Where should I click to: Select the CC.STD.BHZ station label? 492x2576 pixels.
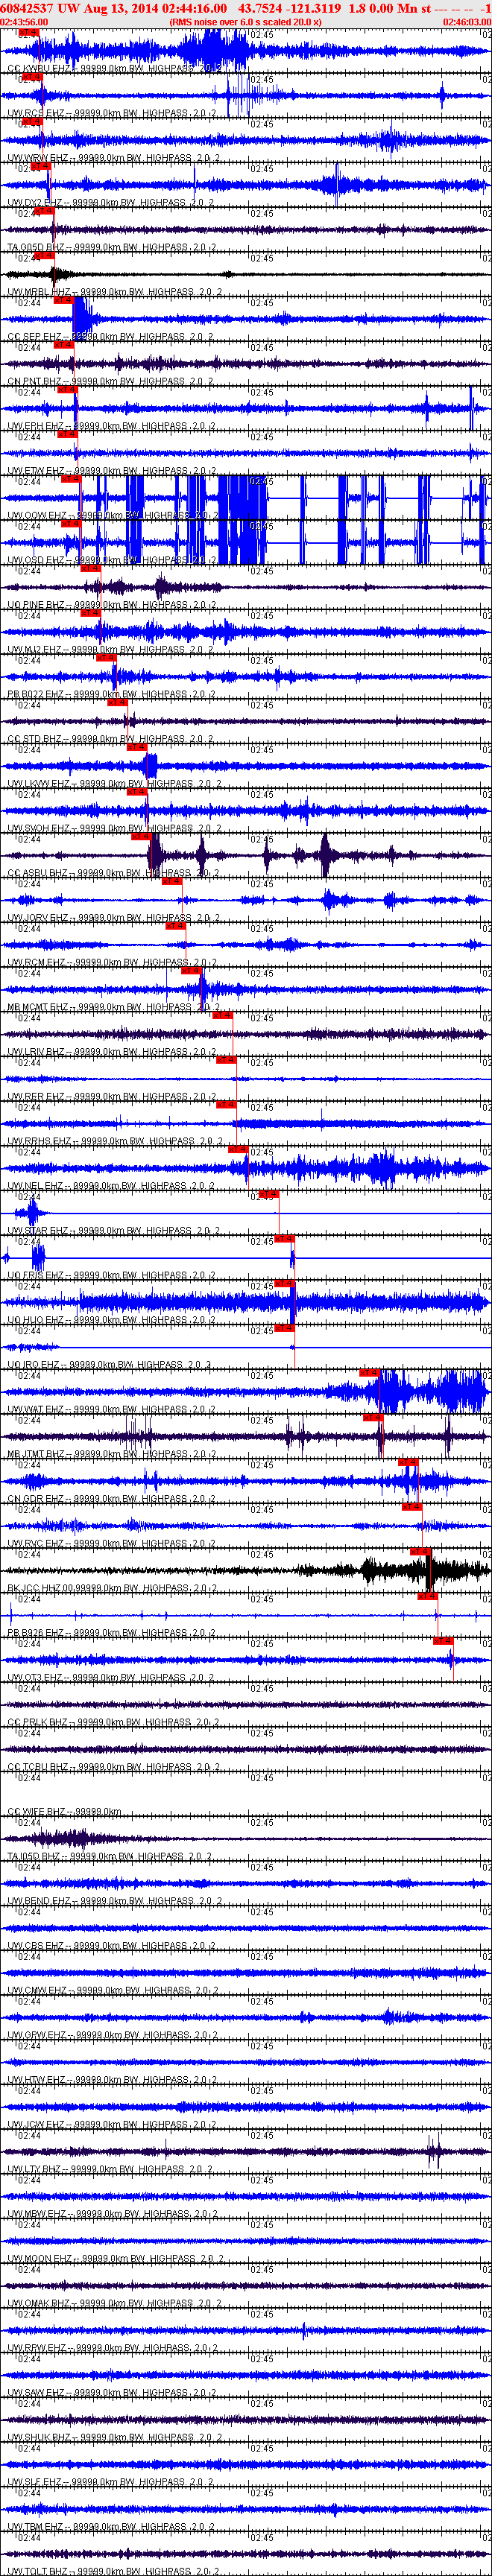(112, 739)
